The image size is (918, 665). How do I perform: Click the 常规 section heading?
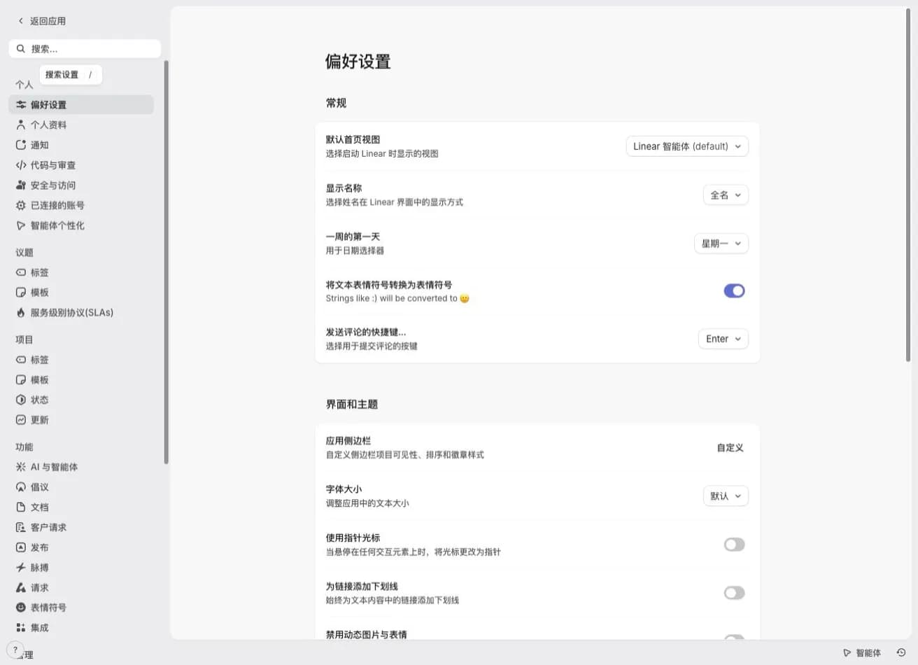[336, 103]
